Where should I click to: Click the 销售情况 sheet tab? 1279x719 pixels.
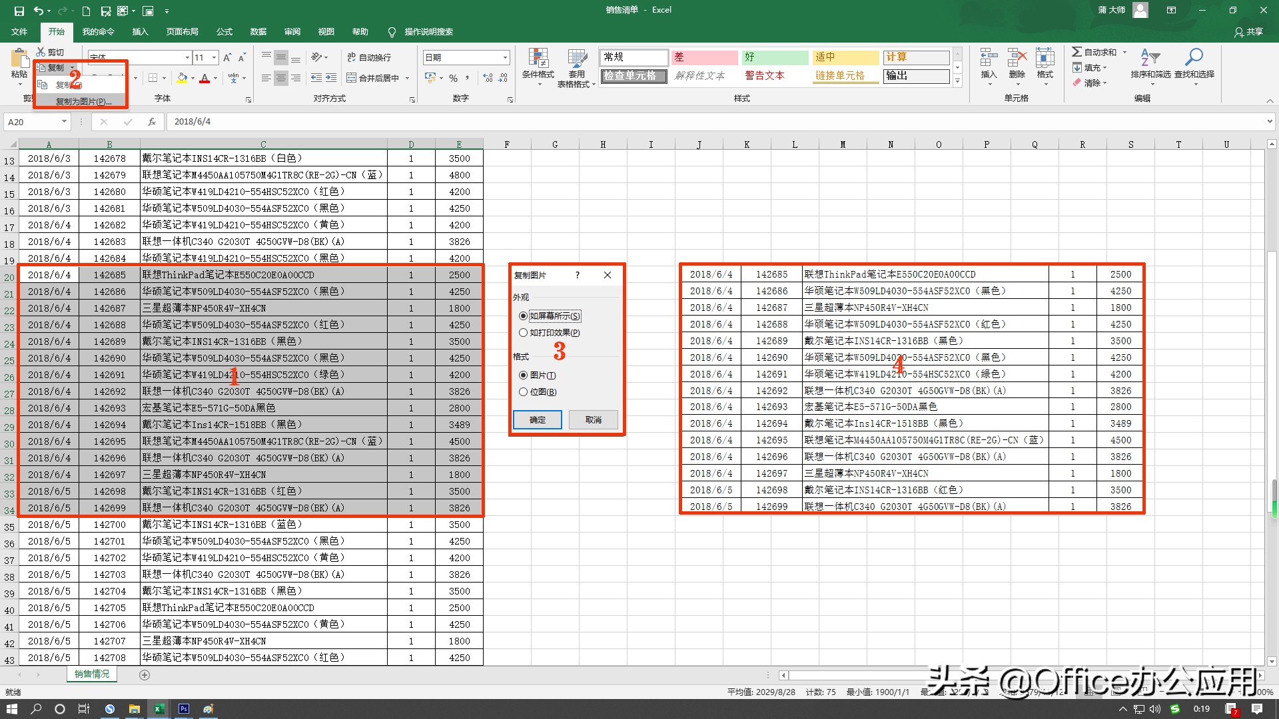click(92, 674)
